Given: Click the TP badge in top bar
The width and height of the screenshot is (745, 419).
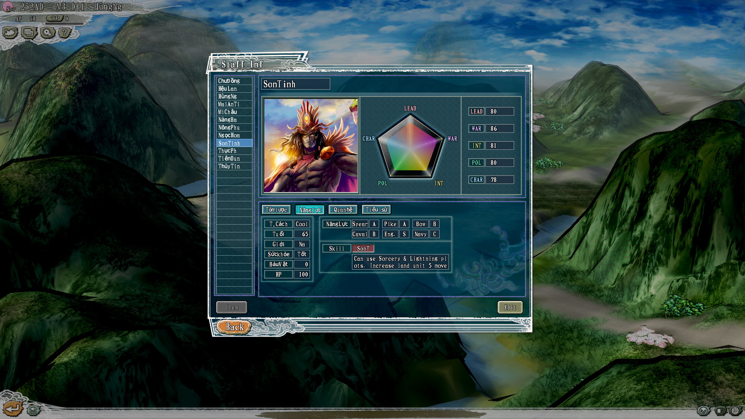Looking at the screenshot, I should click(55, 18).
